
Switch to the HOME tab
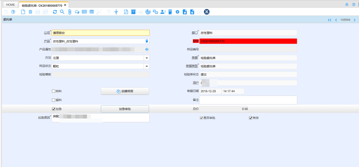click(10, 5)
